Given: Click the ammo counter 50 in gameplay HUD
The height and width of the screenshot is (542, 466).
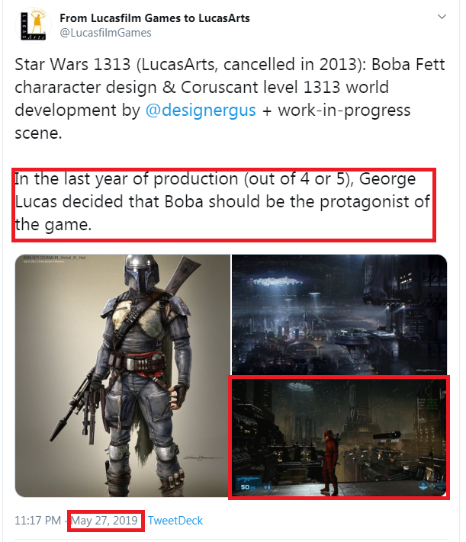Looking at the screenshot, I should [246, 486].
